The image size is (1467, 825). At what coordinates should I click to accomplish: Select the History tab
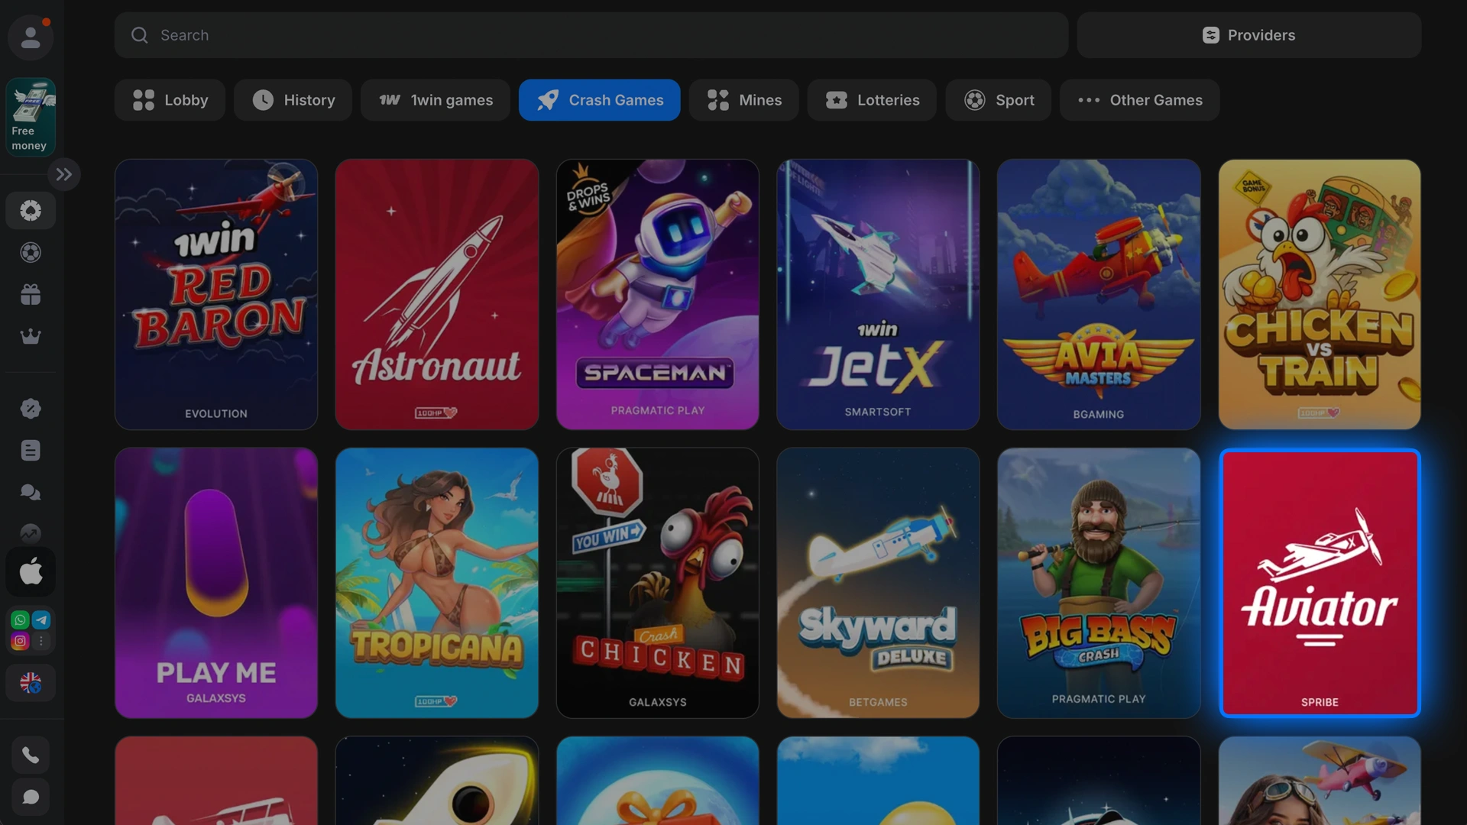[293, 100]
